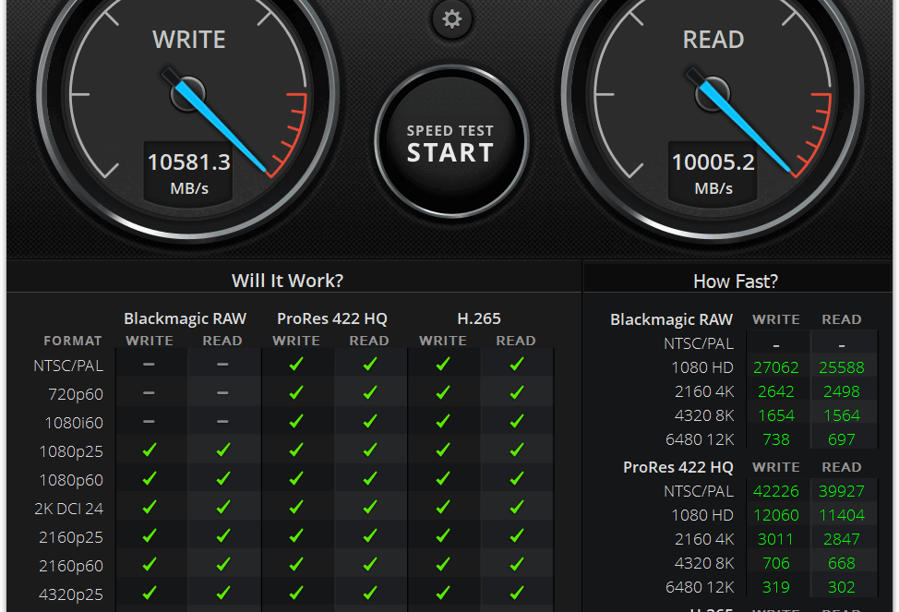899x612 pixels.
Task: Click the 1564 read value
Action: 841,415
